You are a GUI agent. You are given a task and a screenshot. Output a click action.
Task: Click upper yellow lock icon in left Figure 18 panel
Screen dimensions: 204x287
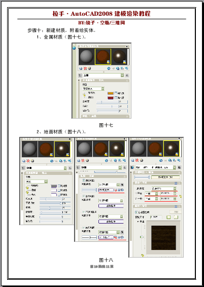[x=27, y=188]
